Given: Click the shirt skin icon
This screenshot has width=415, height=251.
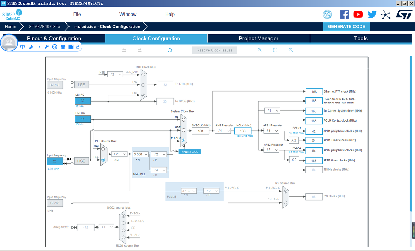Looking at the screenshot, I should pyautogui.click(x=63, y=47).
